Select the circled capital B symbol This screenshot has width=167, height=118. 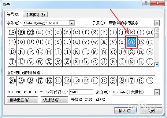click(x=141, y=42)
